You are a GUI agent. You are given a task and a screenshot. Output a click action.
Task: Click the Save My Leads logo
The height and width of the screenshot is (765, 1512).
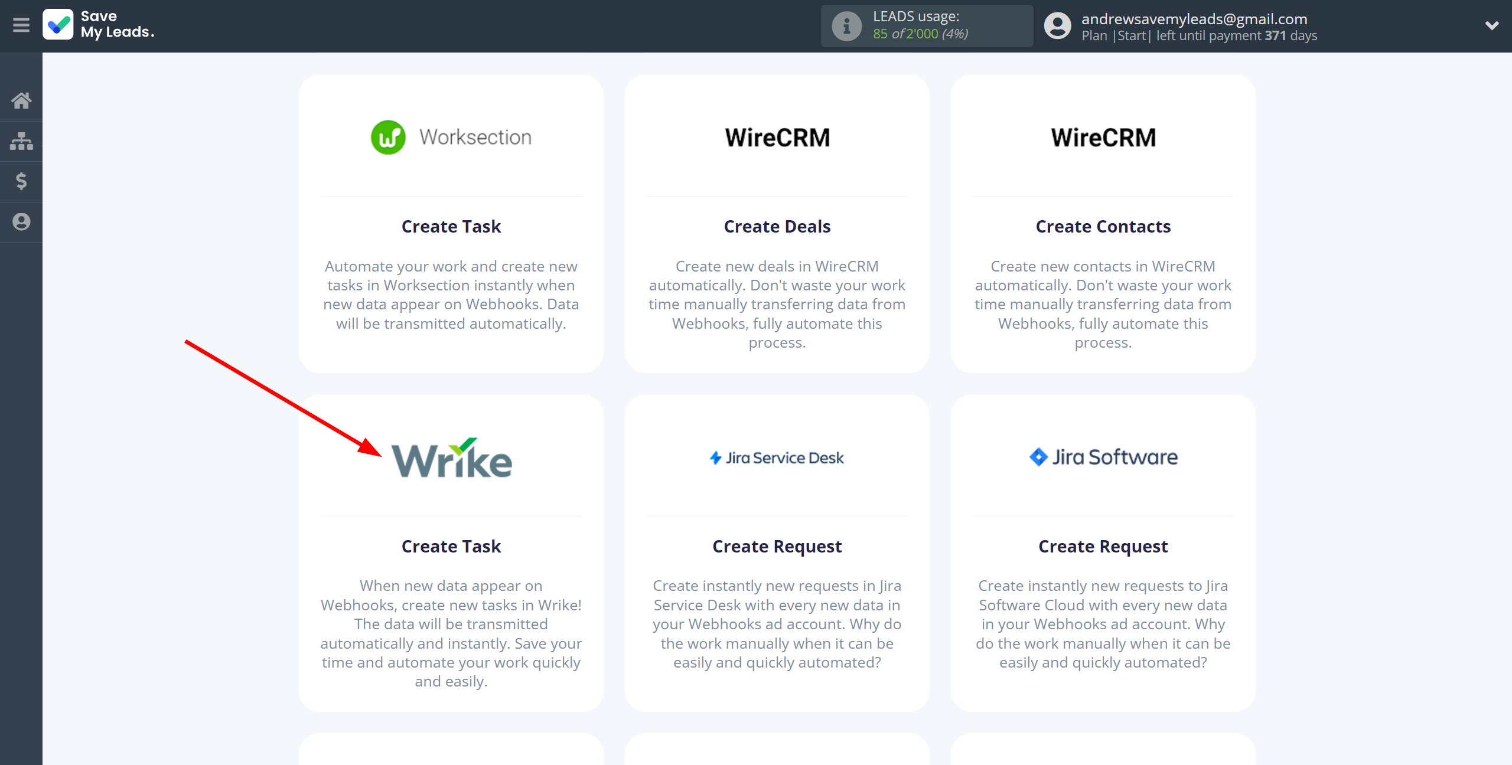[x=99, y=25]
